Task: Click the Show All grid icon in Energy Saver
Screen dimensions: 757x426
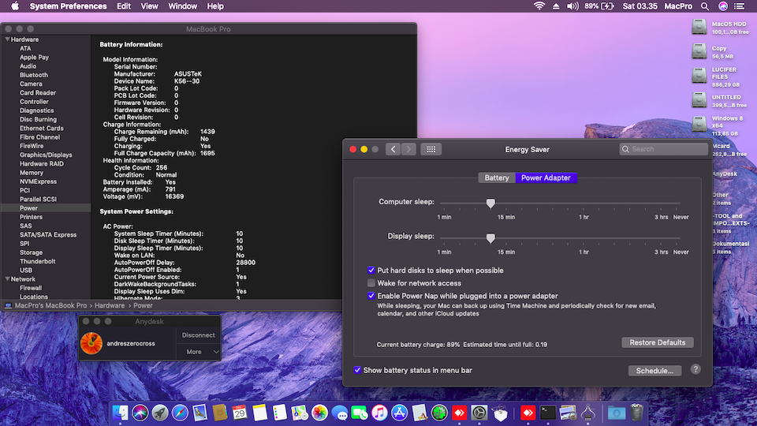Action: (x=430, y=149)
